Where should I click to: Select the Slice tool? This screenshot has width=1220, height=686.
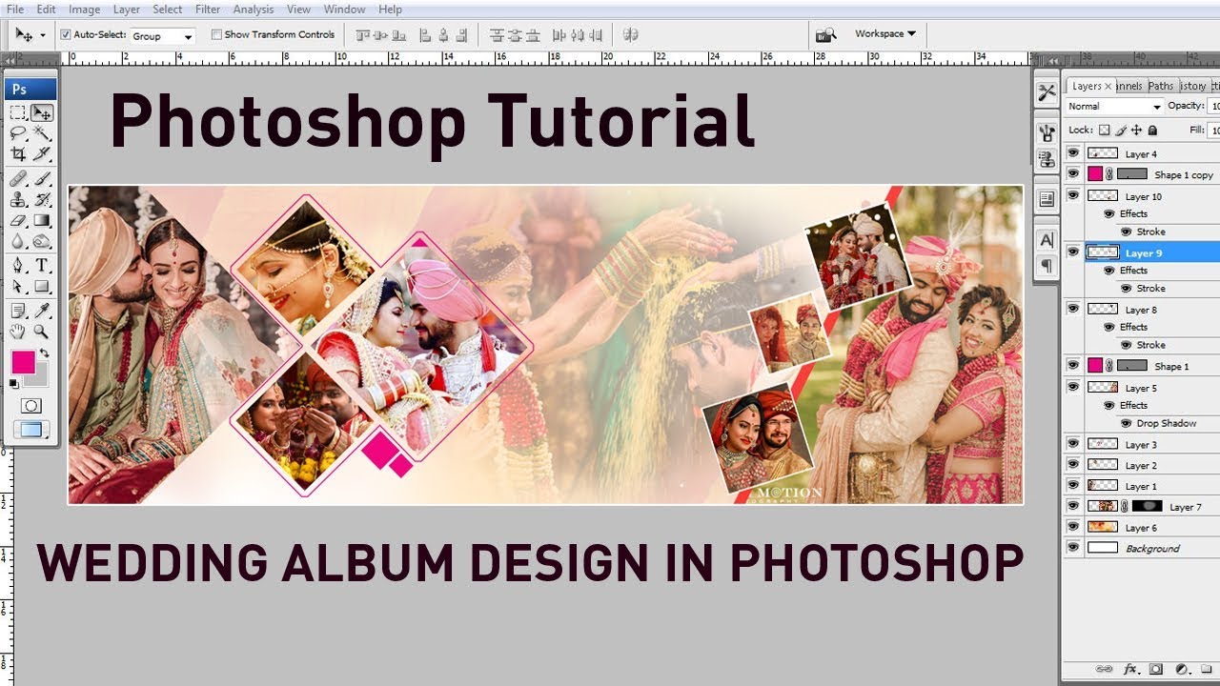click(x=42, y=153)
